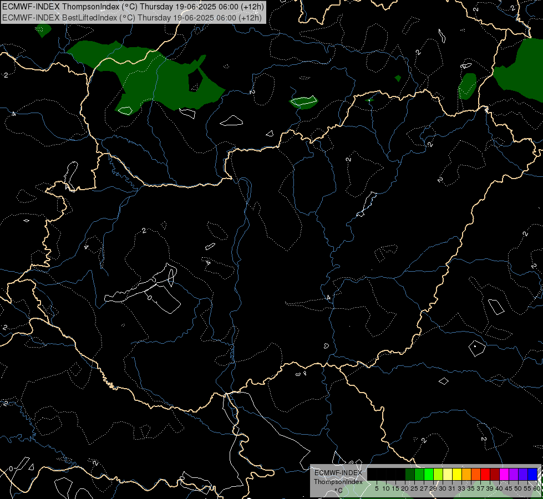Click legend scale value 55
This screenshot has height=499, width=543.
click(528, 488)
